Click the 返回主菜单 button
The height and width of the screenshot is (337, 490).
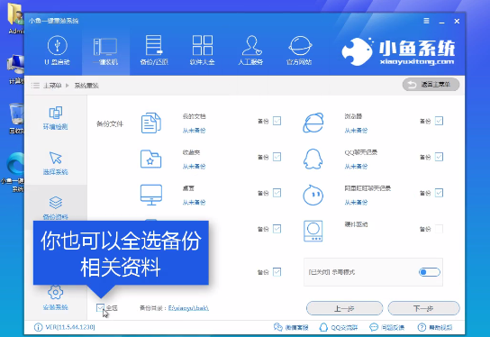[431, 85]
